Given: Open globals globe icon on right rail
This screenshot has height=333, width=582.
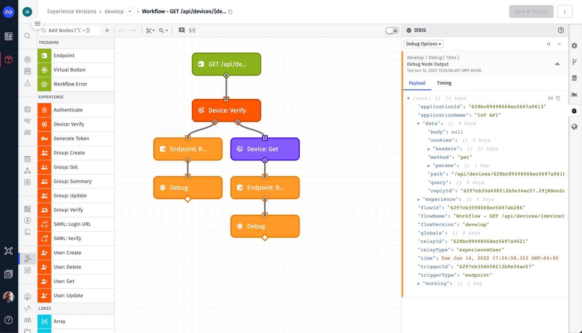Looking at the screenshot, I should coord(575,127).
